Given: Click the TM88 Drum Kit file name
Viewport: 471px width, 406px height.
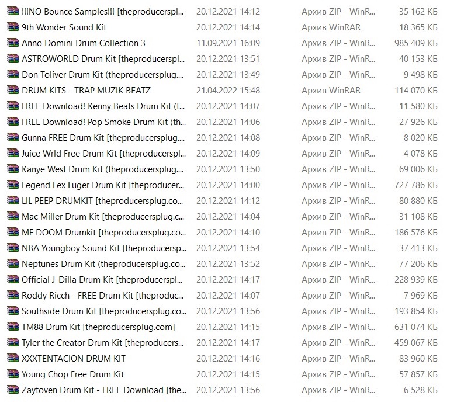Looking at the screenshot, I should (x=98, y=327).
